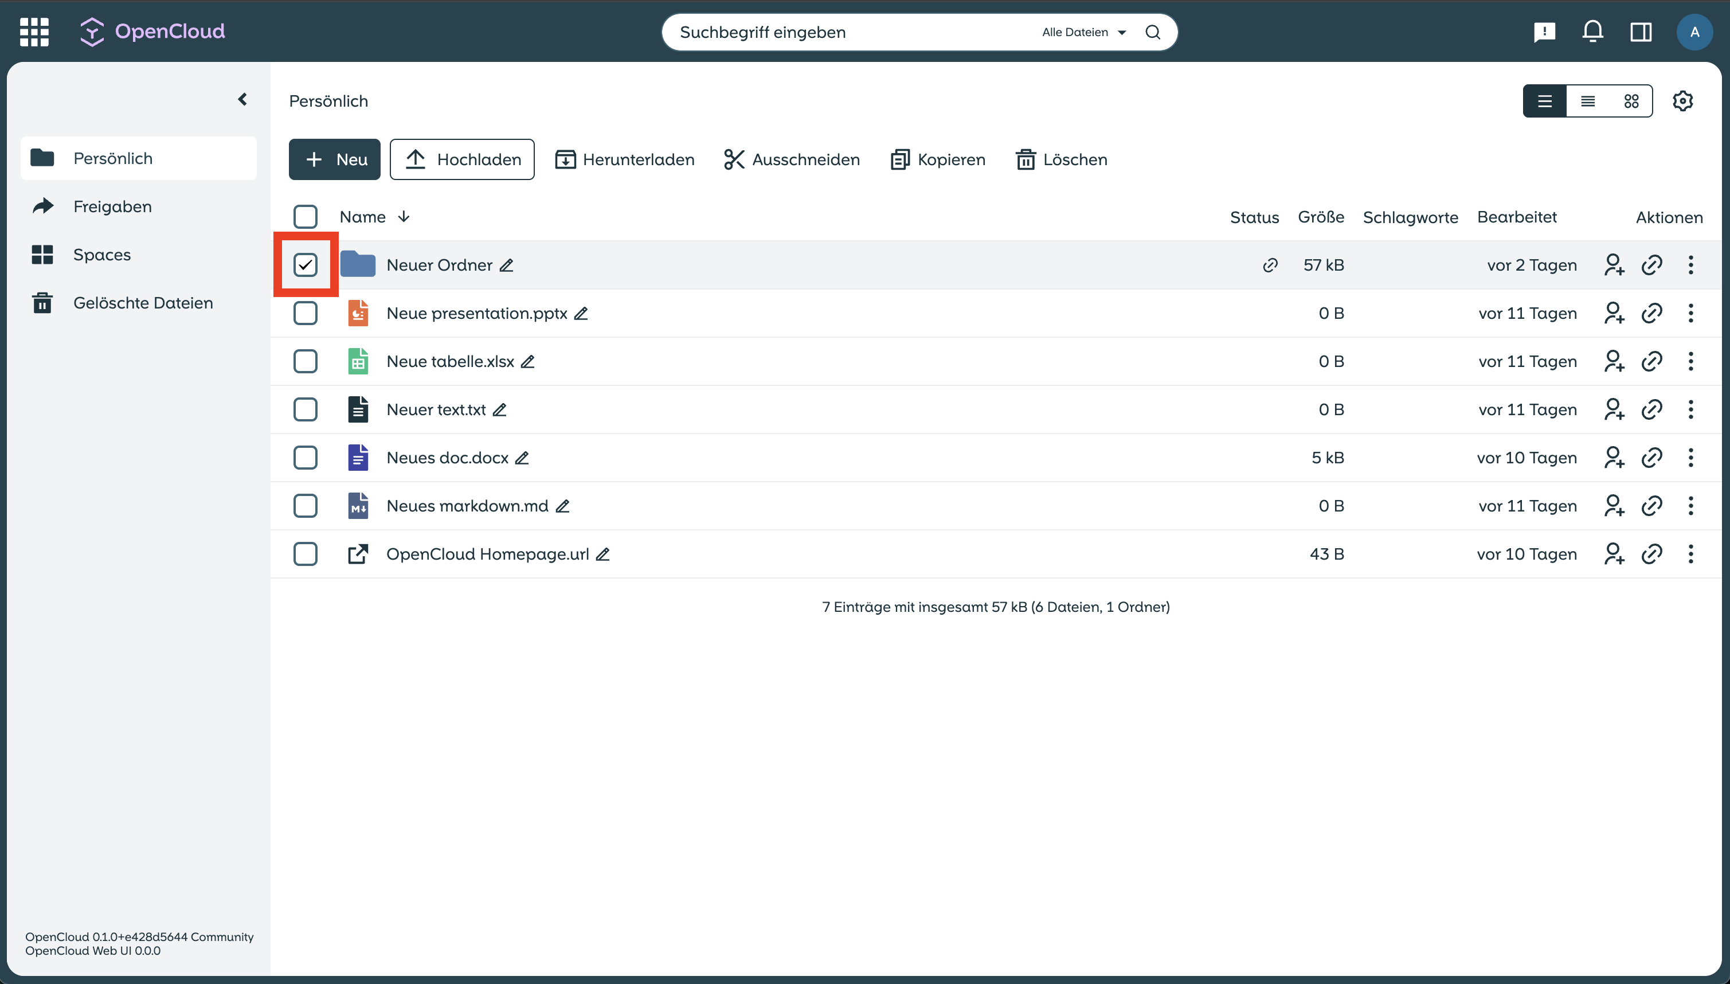
Task: Click the link status indicator of Neuer Ordner
Action: point(1270,265)
